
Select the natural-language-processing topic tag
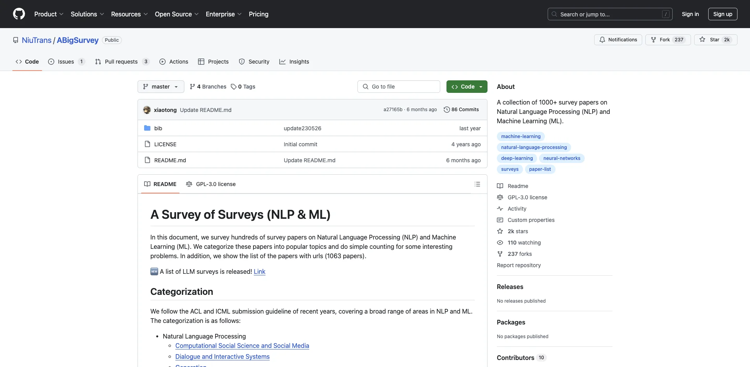point(534,147)
